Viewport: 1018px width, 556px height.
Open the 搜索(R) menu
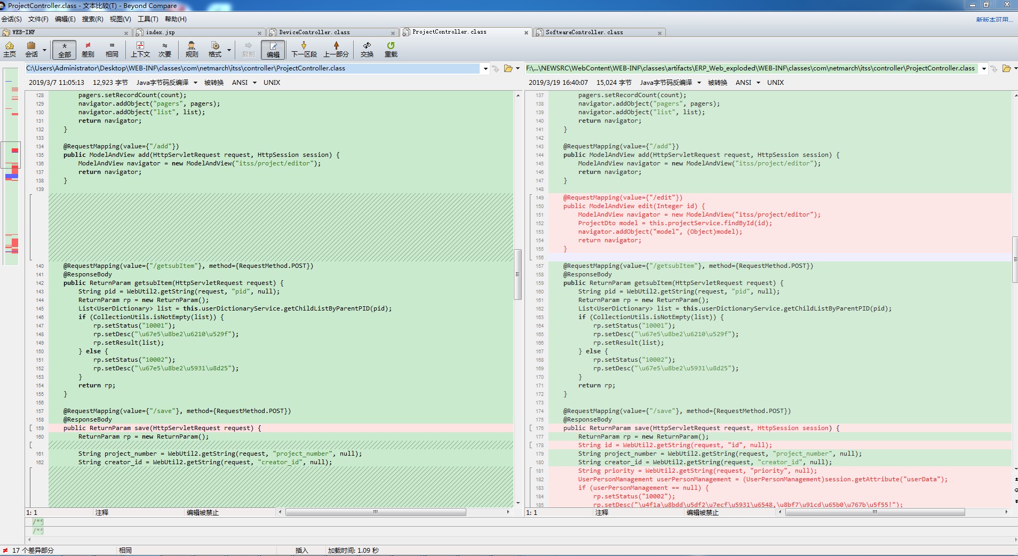[x=93, y=19]
